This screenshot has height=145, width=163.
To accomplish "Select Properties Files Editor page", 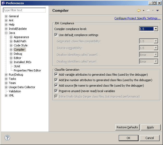I will pyautogui.click(x=27, y=70).
